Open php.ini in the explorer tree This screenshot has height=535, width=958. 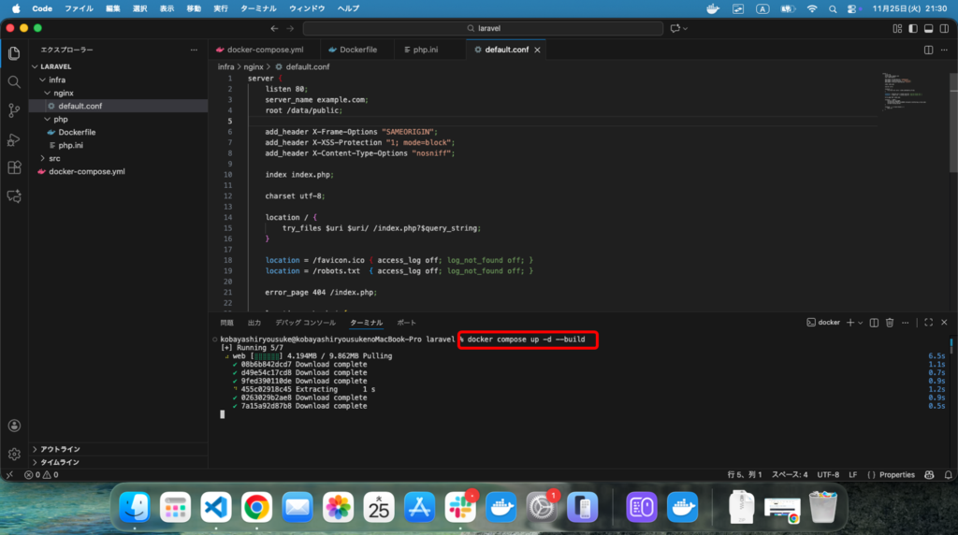[x=71, y=145]
